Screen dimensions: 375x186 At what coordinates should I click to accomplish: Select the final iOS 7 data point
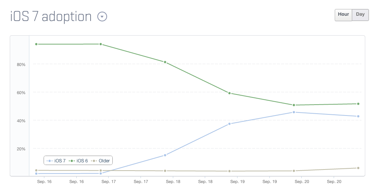coord(358,116)
